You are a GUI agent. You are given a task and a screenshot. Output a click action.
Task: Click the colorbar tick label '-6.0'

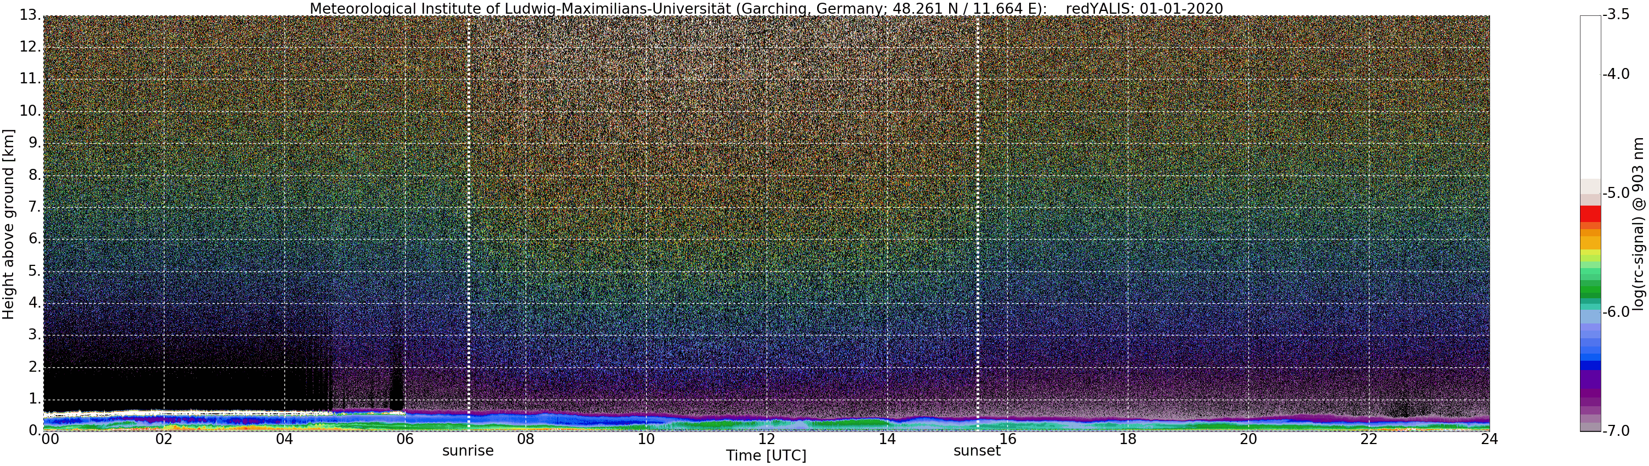(x=1616, y=312)
